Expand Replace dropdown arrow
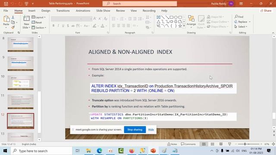The image size is (276, 155). point(250,22)
